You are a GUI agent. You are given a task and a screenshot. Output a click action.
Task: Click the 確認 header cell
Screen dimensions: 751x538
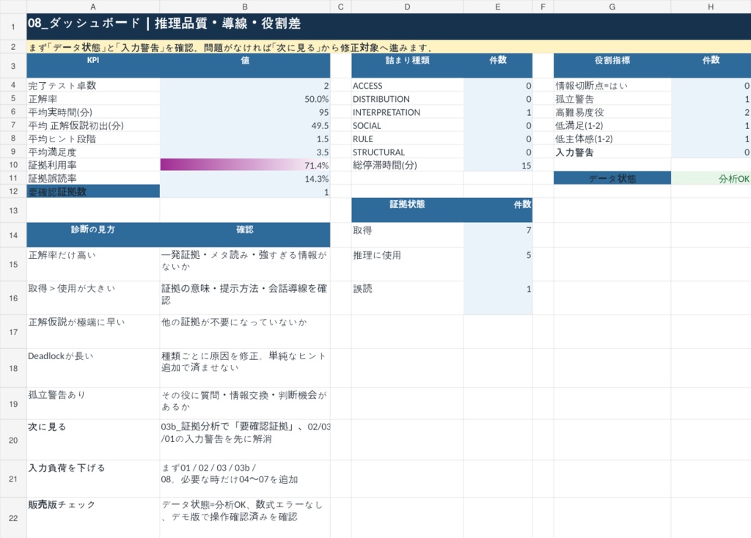point(245,235)
